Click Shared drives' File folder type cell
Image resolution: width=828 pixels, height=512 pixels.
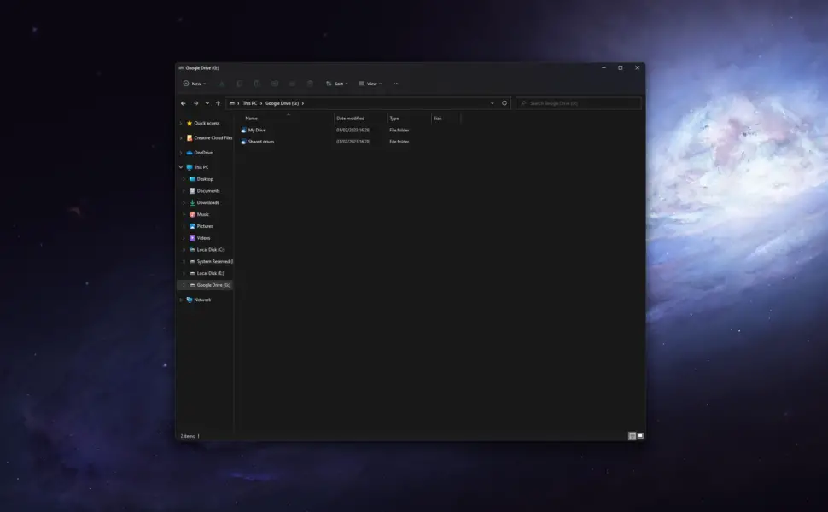399,142
